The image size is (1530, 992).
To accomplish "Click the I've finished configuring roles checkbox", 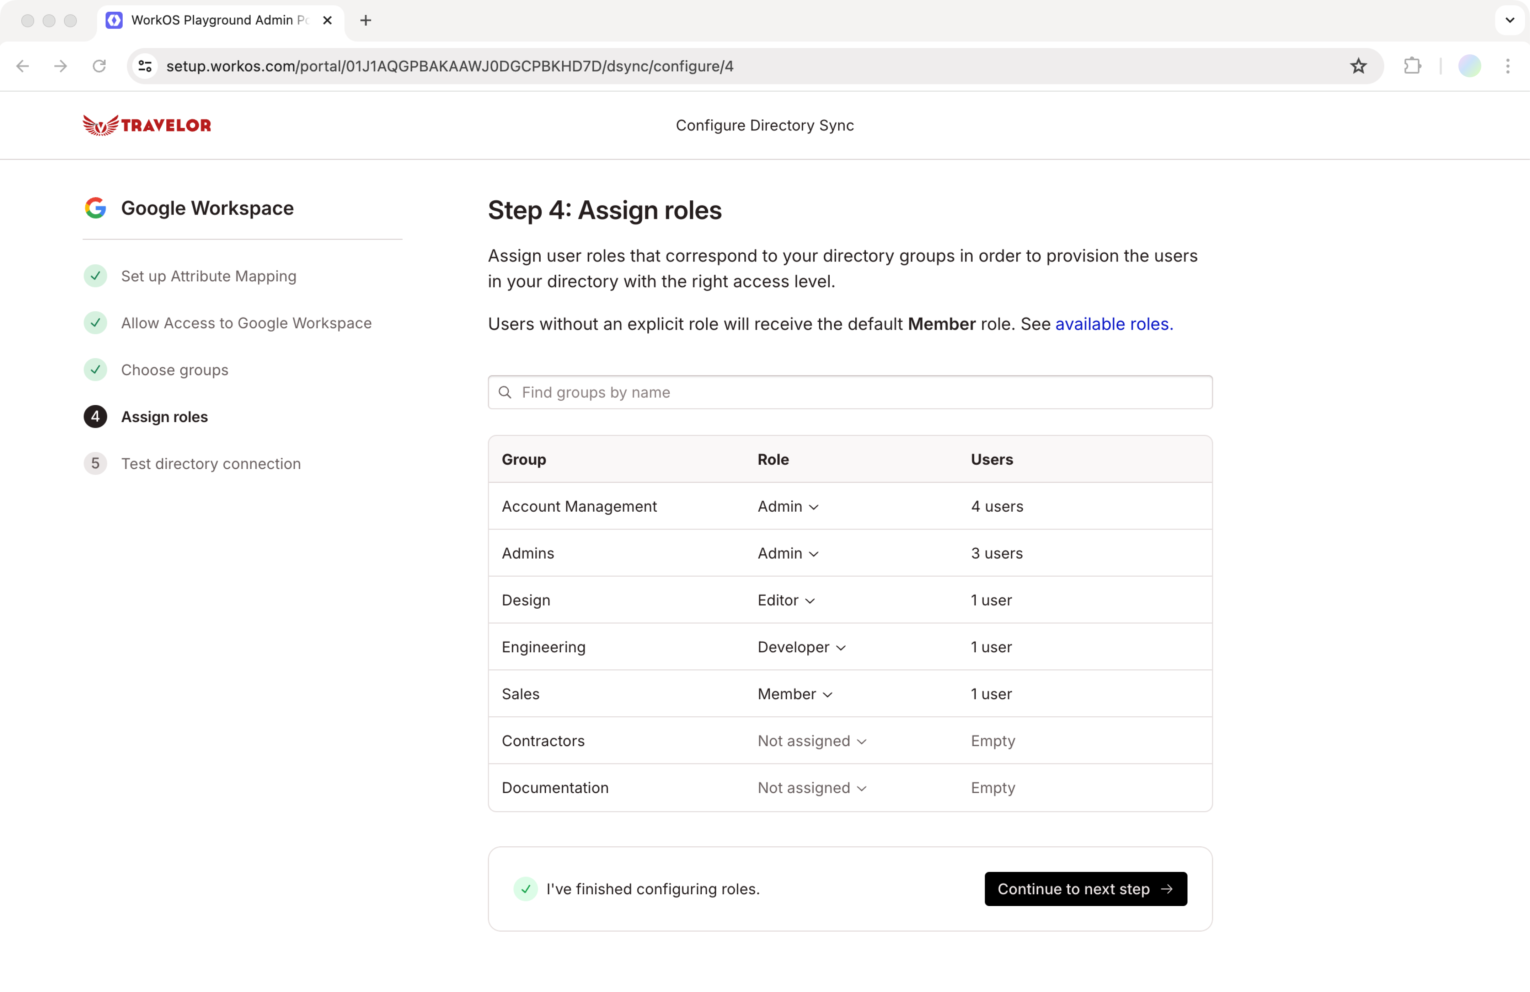I will [x=525, y=888].
